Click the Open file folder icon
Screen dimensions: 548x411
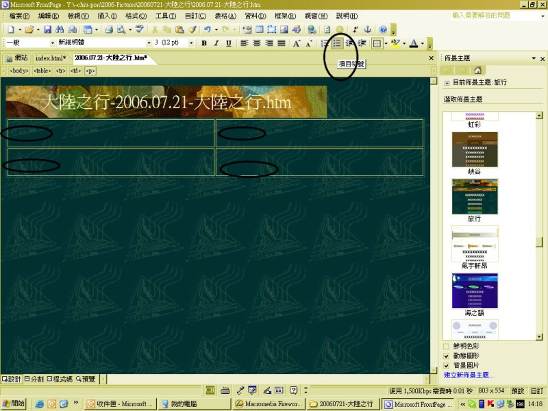[x=29, y=29]
